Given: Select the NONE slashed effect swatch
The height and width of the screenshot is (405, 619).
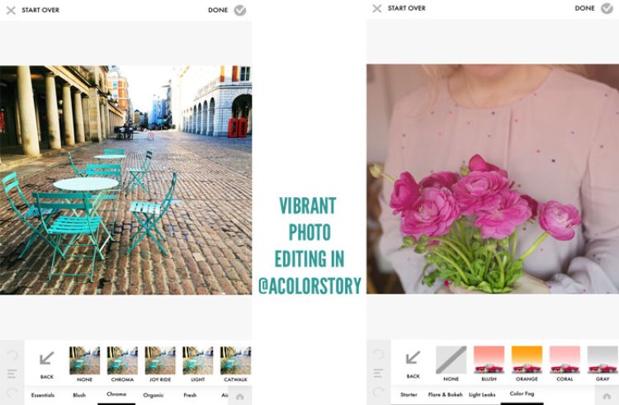Looking at the screenshot, I should coord(451,360).
